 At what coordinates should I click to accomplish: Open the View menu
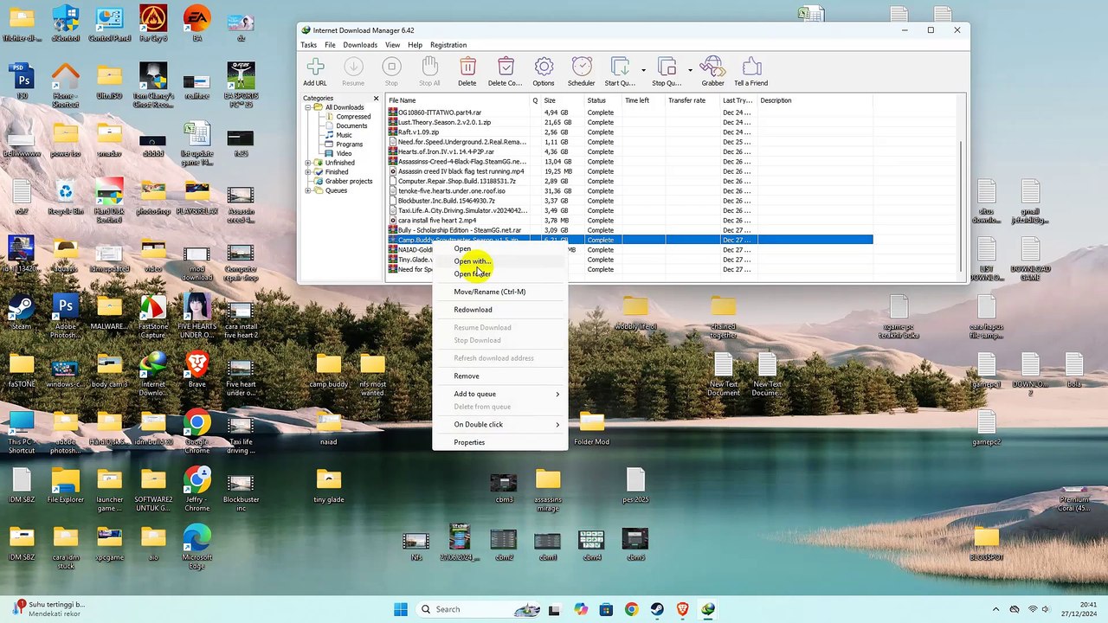pos(392,45)
